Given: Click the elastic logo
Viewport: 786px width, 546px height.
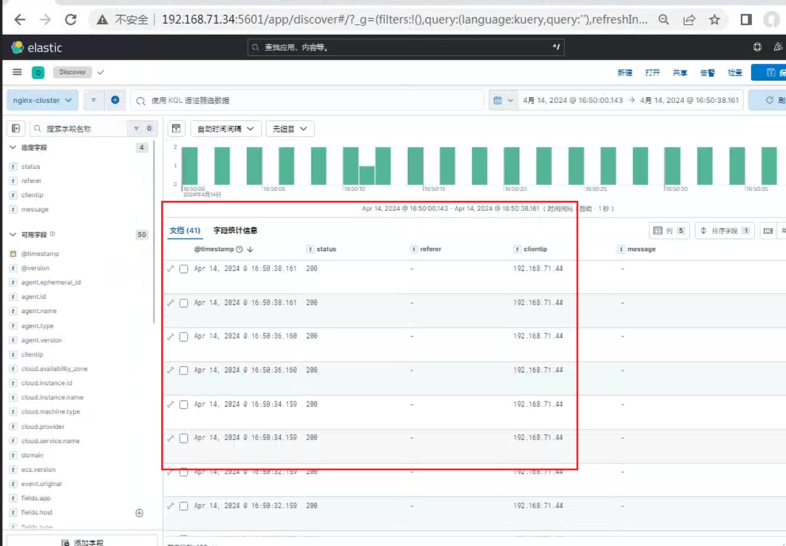Looking at the screenshot, I should (x=37, y=48).
